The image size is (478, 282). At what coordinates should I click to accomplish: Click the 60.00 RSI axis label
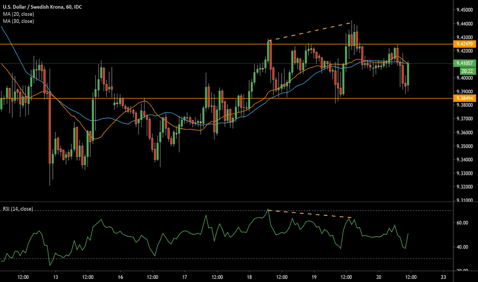coord(462,223)
